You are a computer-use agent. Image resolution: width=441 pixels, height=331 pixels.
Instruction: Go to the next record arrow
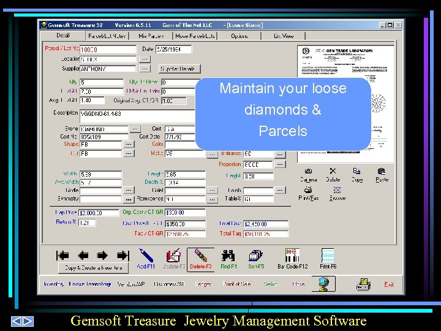pyautogui.click(x=102, y=256)
